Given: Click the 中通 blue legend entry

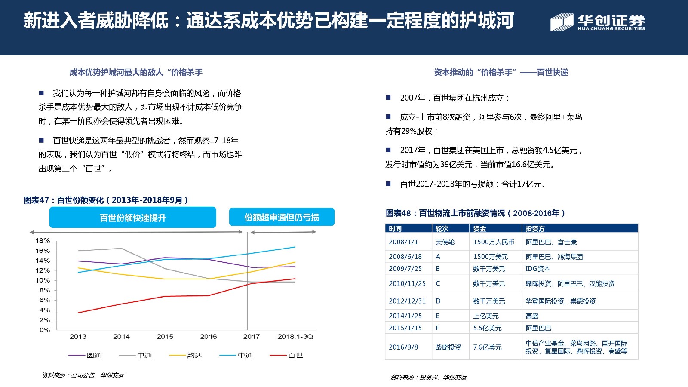Looking at the screenshot, I should [x=236, y=355].
